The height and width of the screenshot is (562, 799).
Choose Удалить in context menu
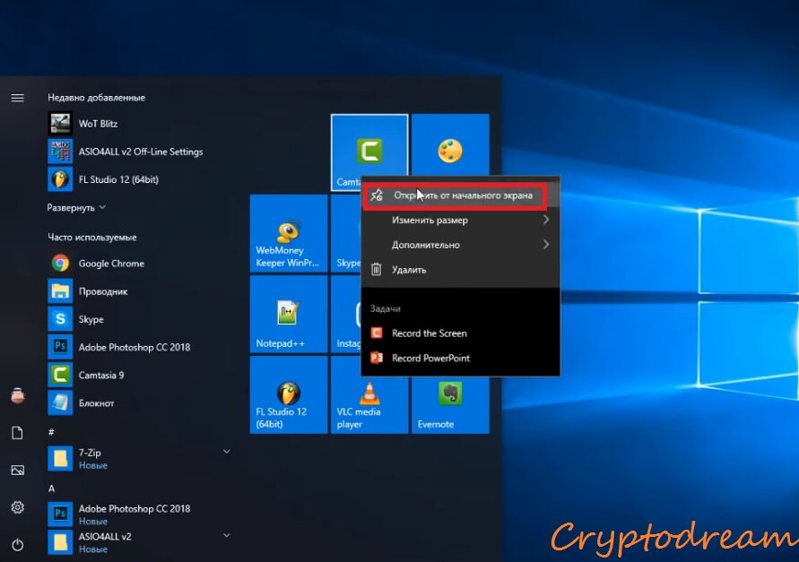click(460, 270)
